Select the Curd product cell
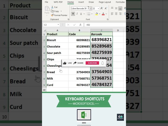 point(57,85)
